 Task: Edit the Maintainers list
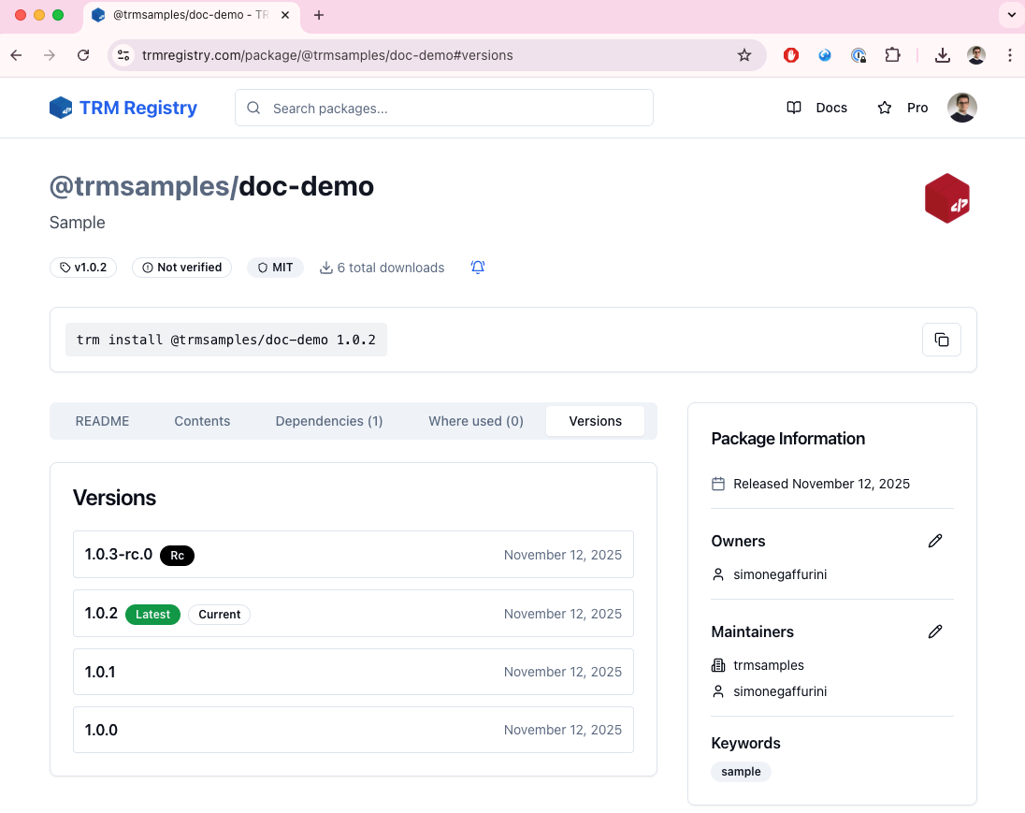(935, 632)
